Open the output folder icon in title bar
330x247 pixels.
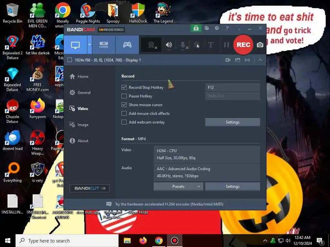tap(207, 28)
